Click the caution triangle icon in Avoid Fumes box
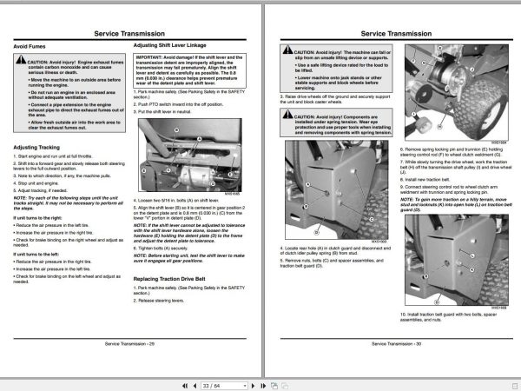This screenshot has height=391, width=521. [21, 59]
